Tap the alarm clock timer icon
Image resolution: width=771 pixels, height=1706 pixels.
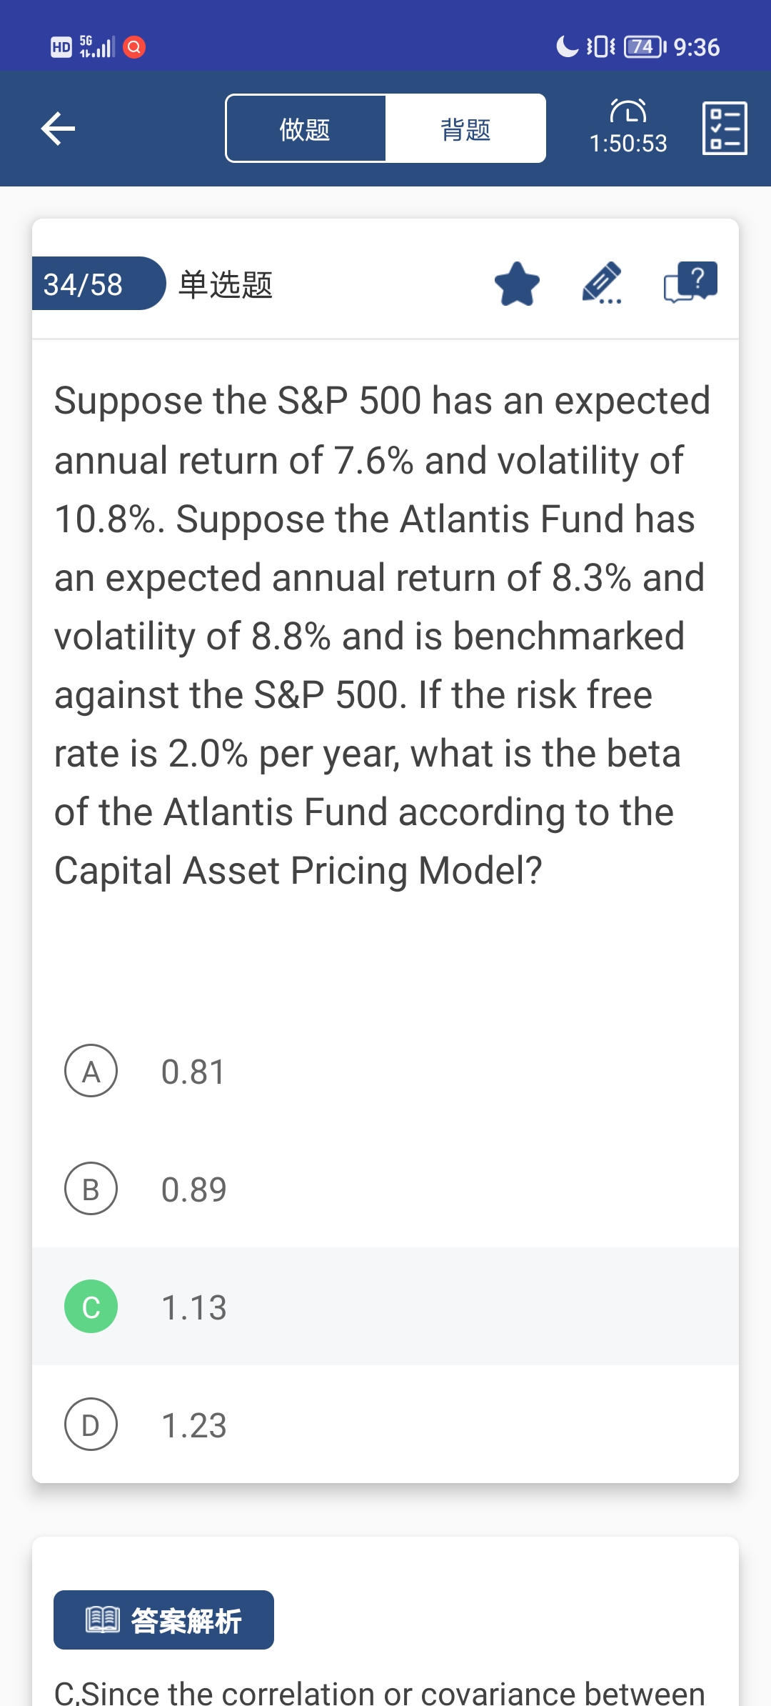click(x=628, y=111)
